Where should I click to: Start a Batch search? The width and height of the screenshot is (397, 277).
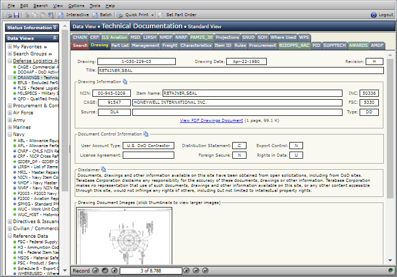[102, 15]
